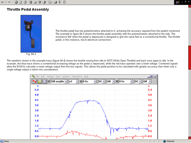
Task: Open the browser Search pane icon
Action: (30, 2)
